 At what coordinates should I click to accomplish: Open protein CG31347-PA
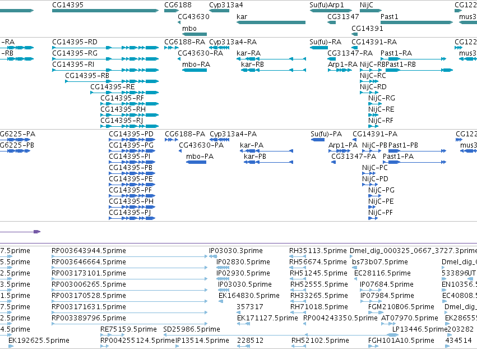354,157
